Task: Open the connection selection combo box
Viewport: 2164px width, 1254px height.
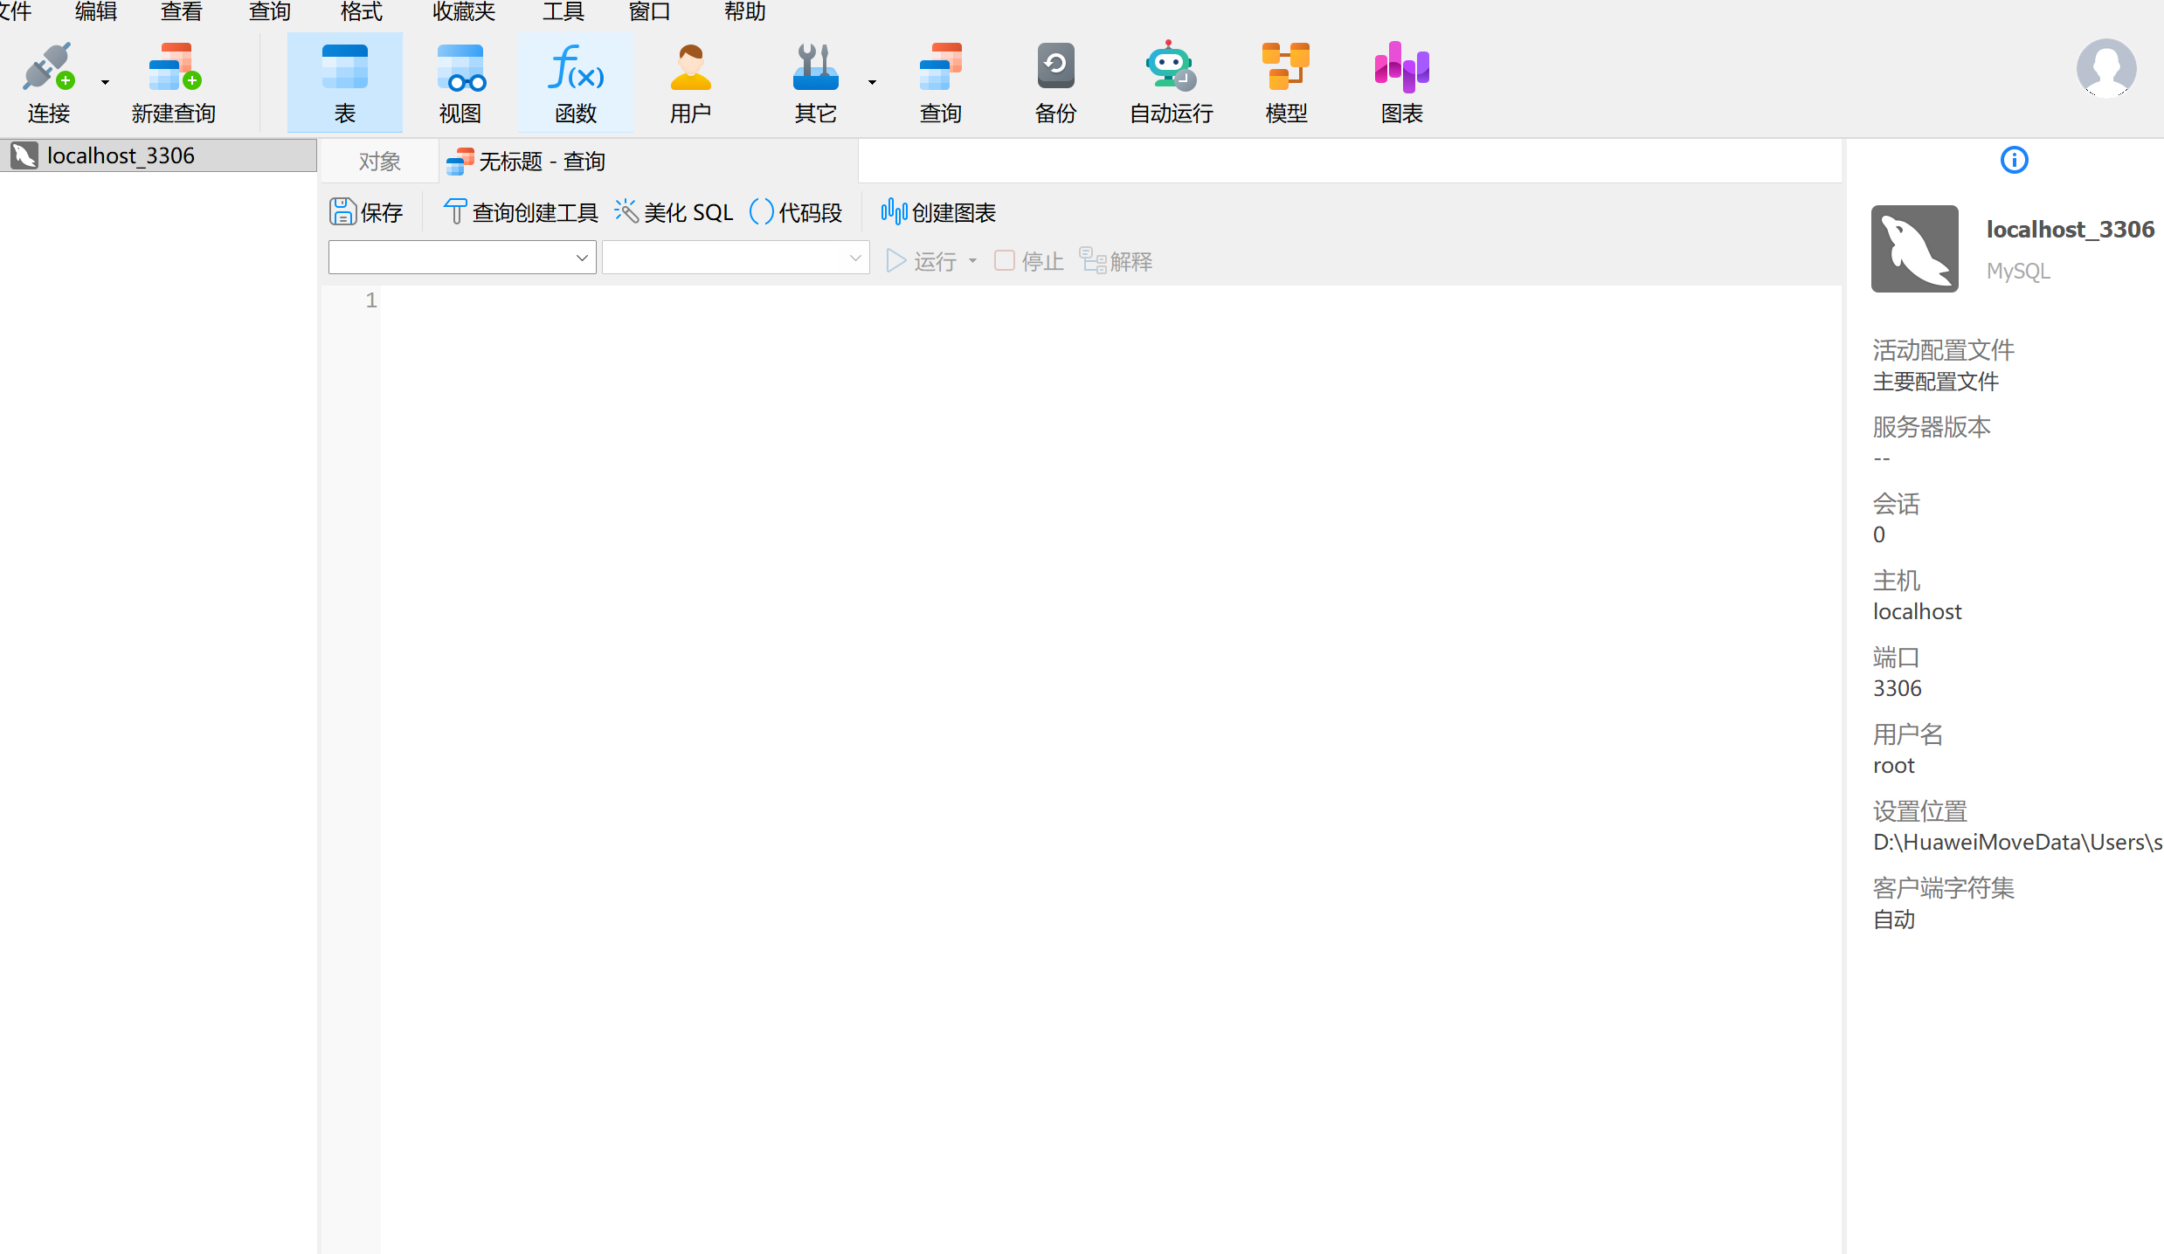Action: click(461, 258)
